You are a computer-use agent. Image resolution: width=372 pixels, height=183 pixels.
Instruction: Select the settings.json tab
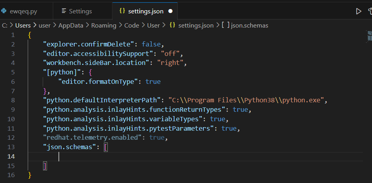(x=146, y=11)
